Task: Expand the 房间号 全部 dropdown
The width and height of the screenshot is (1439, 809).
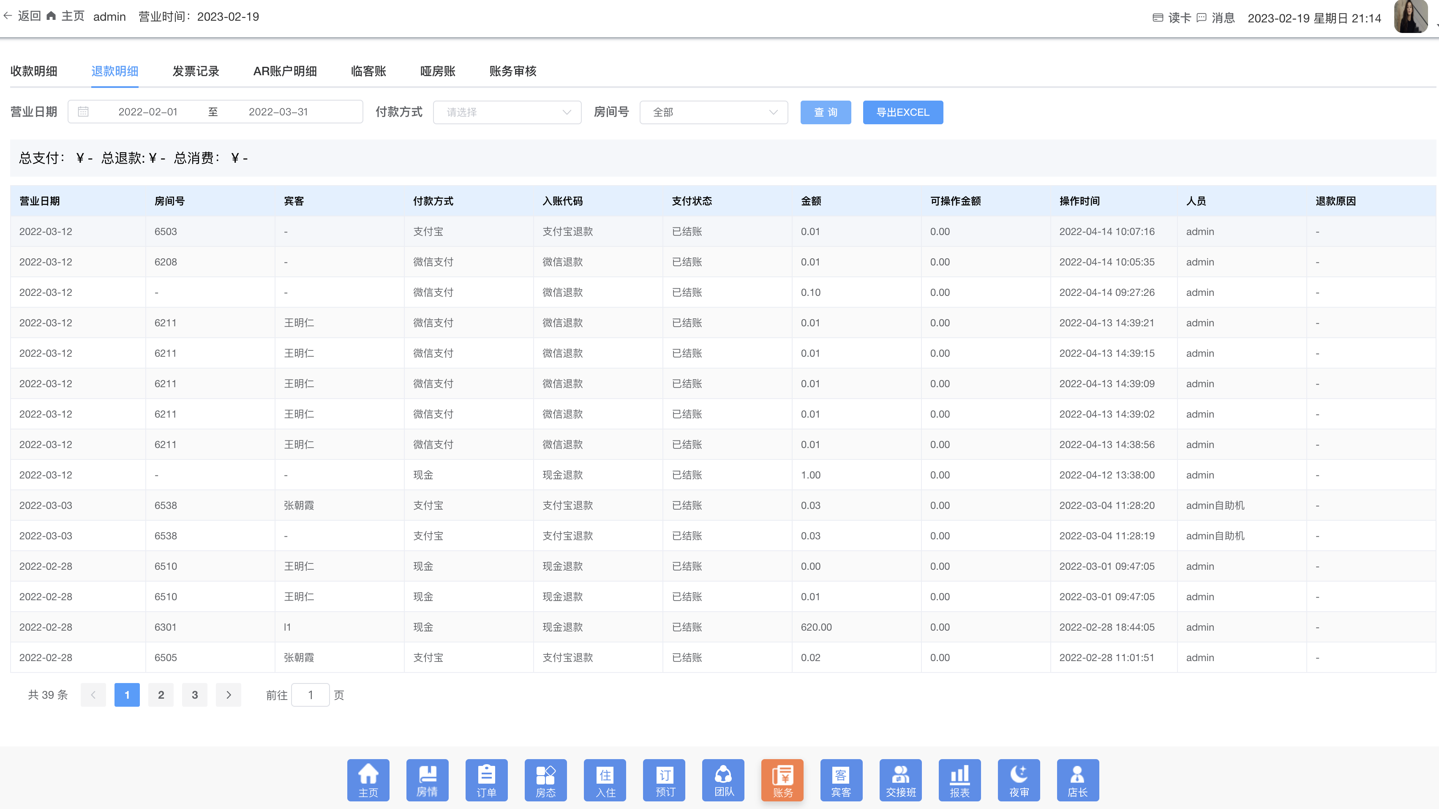Action: pyautogui.click(x=714, y=112)
